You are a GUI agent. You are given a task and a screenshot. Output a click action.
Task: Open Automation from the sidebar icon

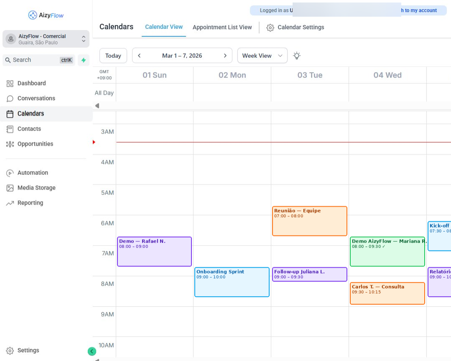[x=9, y=172]
